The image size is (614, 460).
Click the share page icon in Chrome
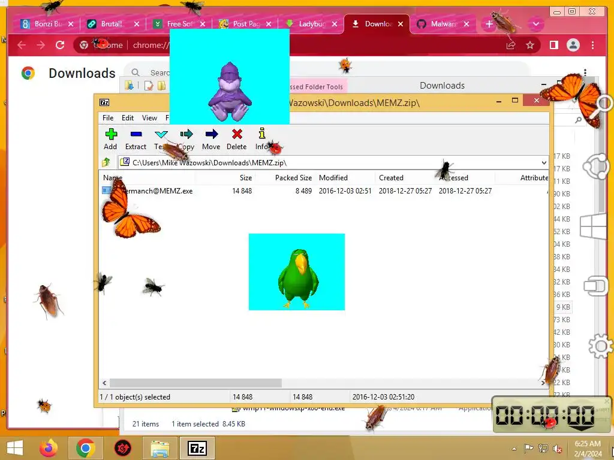pos(511,45)
